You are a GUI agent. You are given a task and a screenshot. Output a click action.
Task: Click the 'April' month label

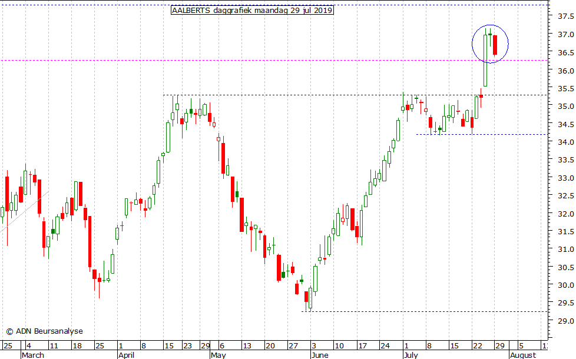[x=127, y=355]
